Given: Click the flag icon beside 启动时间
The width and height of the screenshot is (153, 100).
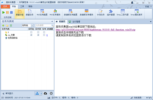Looking at the screenshot, I should pyautogui.click(x=3, y=97).
